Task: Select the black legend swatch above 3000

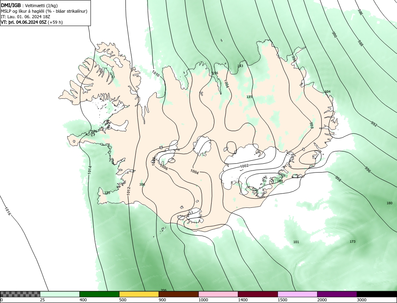Action: (x=377, y=294)
